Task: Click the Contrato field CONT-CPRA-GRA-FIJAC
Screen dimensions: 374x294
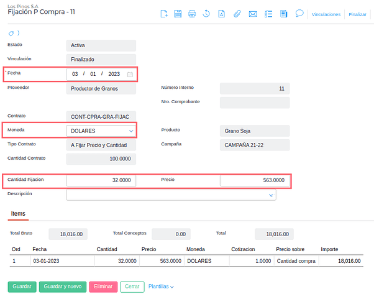Action: click(101, 116)
